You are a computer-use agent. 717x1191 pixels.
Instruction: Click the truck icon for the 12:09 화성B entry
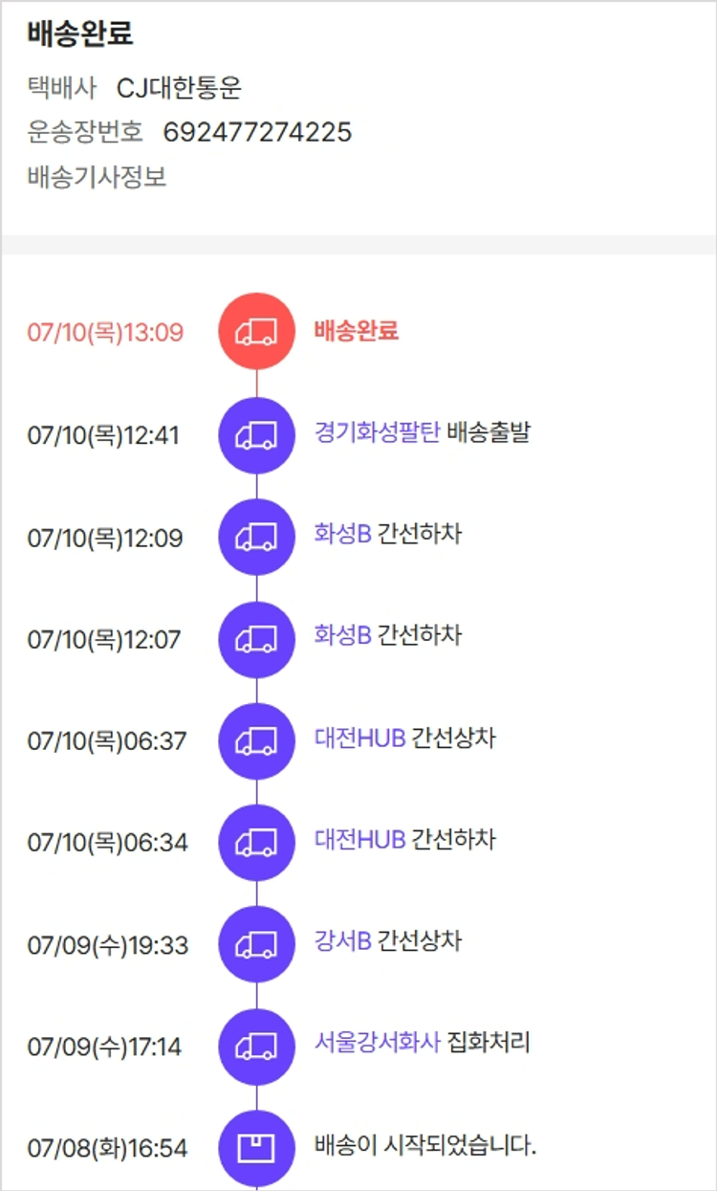pos(256,537)
